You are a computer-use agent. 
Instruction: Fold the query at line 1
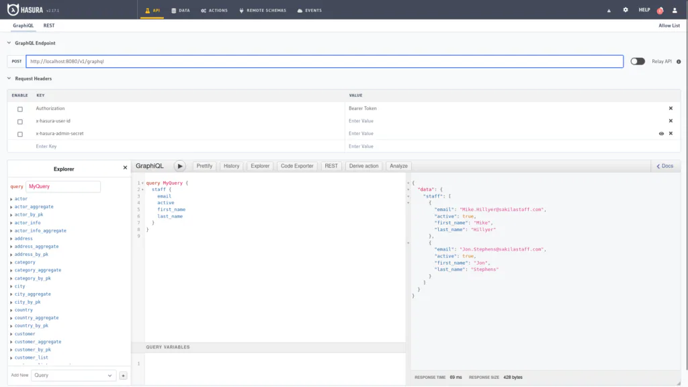(142, 183)
